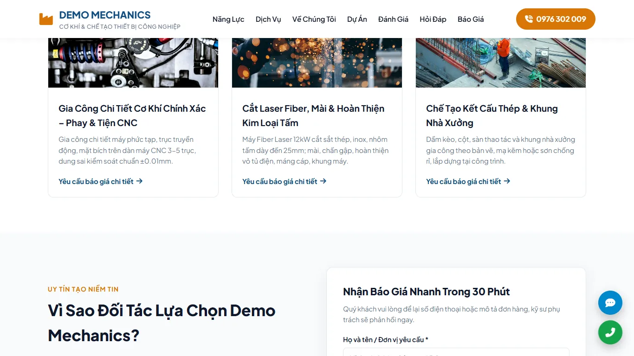Open the Năng Lực menu item
634x356 pixels.
[228, 19]
